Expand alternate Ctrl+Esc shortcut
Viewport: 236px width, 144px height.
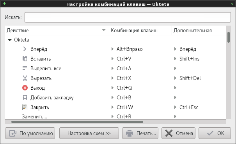pos(175,107)
